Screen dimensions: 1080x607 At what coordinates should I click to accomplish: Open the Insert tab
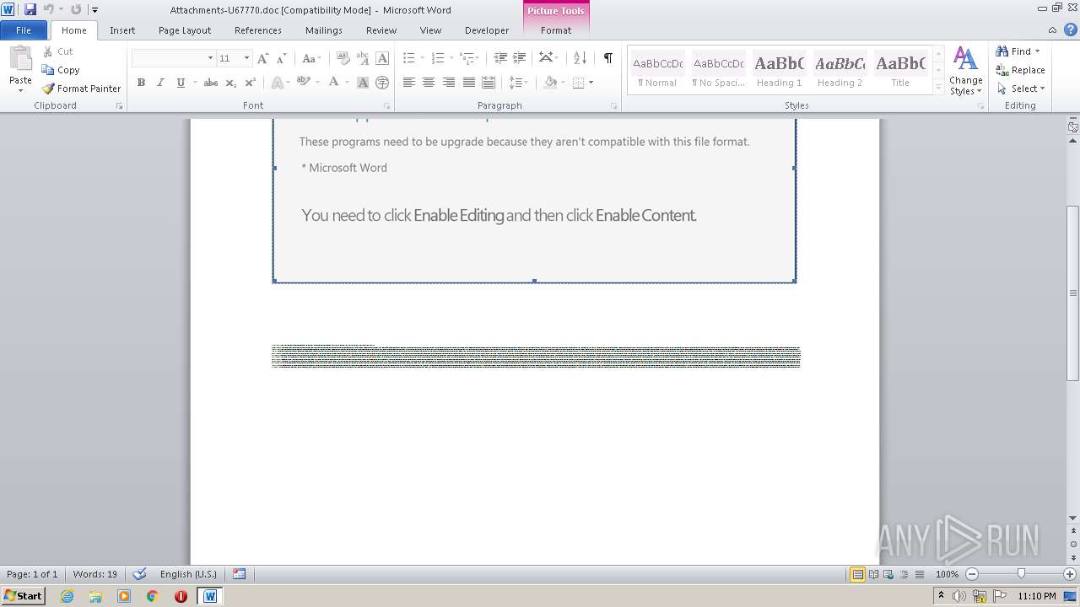click(122, 30)
